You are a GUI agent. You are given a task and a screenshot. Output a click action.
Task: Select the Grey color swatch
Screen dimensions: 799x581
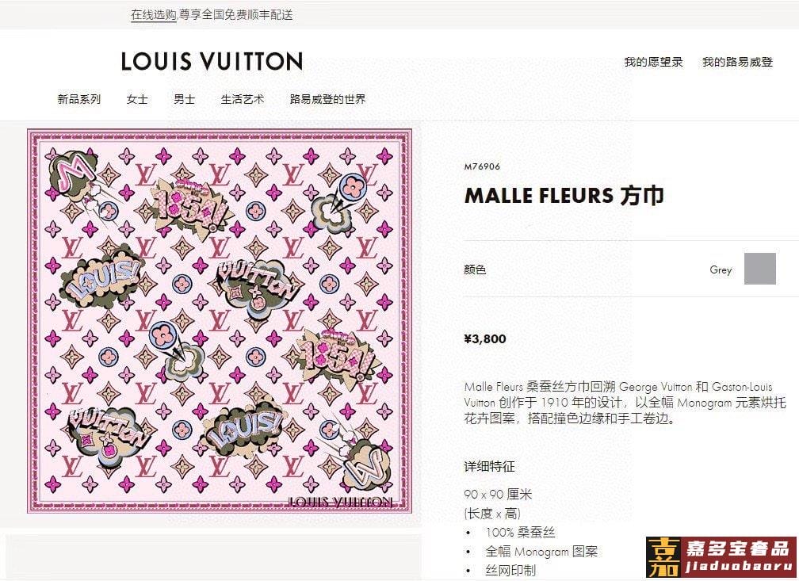759,269
